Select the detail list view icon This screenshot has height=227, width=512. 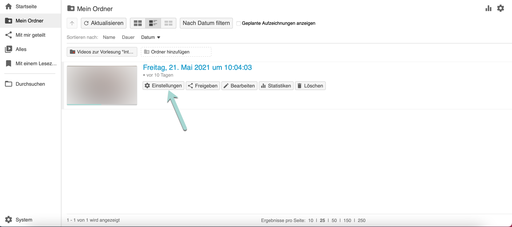153,23
